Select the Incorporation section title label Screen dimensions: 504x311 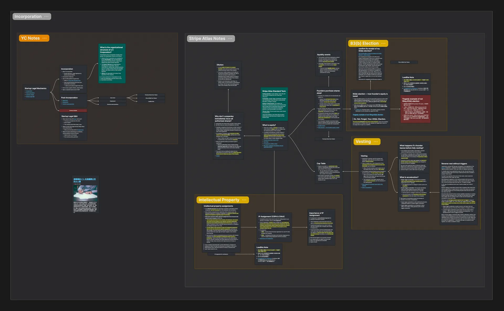[x=28, y=17]
